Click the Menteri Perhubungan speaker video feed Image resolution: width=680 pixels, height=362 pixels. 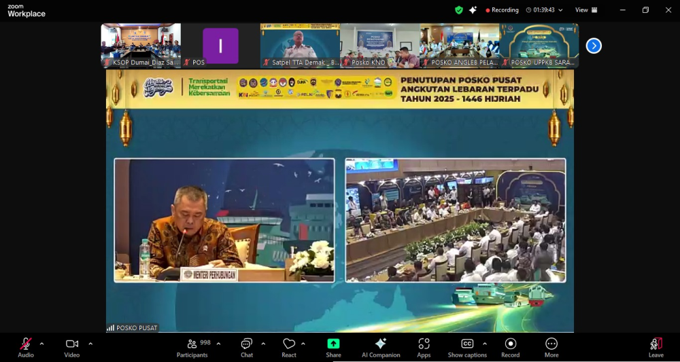[x=224, y=220]
